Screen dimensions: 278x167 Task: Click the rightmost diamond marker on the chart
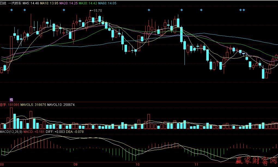tap(244, 10)
